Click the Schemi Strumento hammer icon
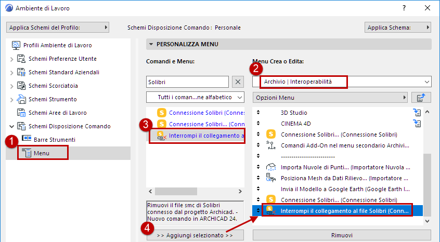The image size is (440, 242). tap(21, 99)
